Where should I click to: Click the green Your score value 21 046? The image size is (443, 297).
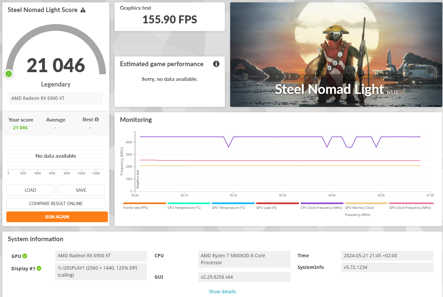20,128
